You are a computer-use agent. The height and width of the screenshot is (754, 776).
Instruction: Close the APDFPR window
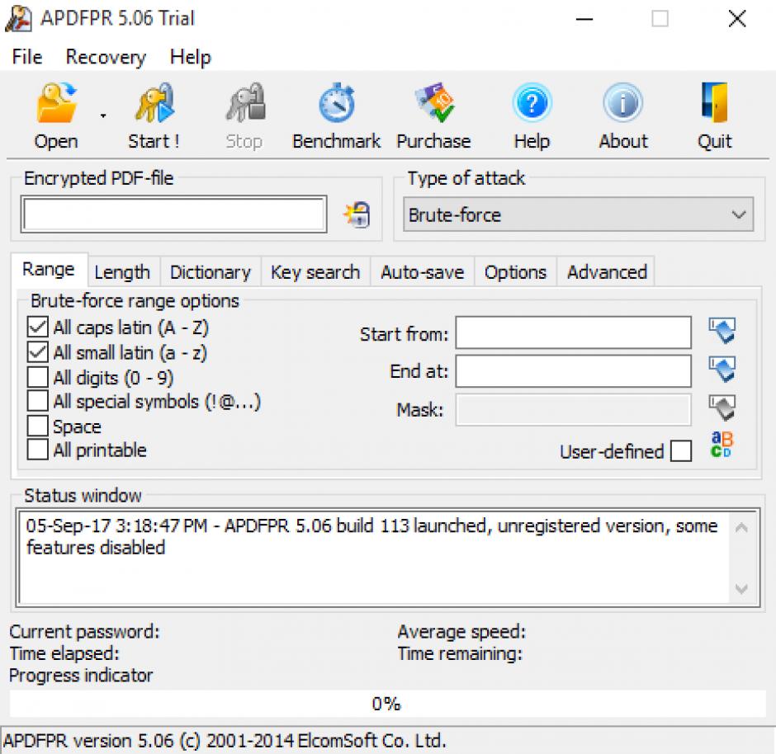(737, 19)
